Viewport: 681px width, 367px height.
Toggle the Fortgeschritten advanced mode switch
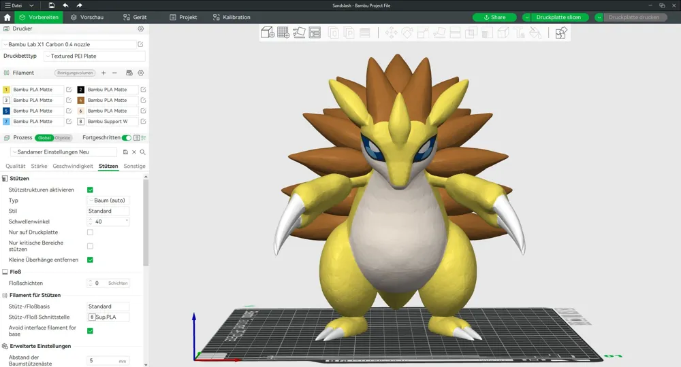(x=127, y=138)
